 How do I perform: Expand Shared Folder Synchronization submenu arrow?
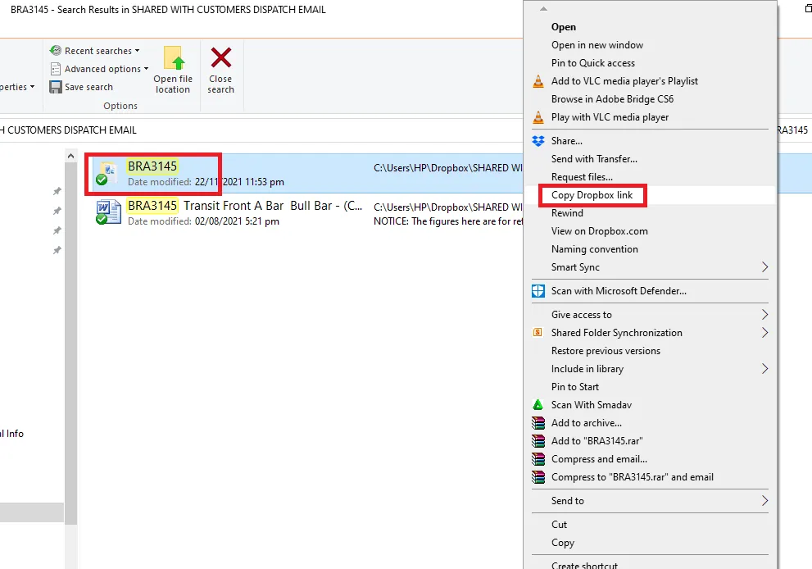click(x=764, y=332)
